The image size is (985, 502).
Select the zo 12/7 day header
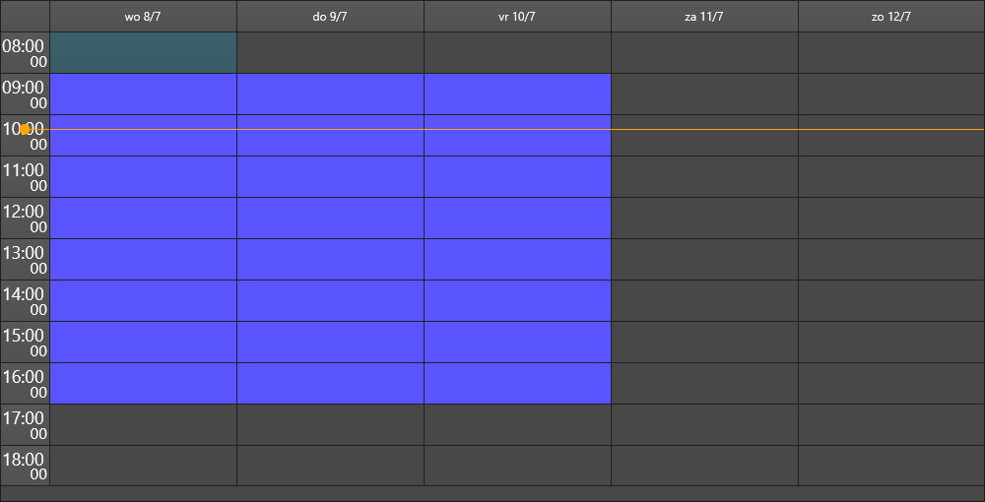891,17
